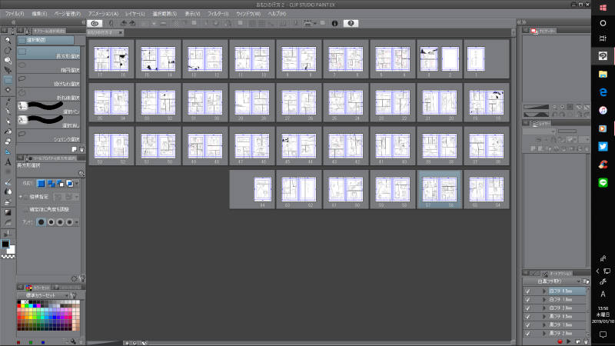Select the 楕円選択 sub tool
This screenshot has height=346, width=615.
48,67
